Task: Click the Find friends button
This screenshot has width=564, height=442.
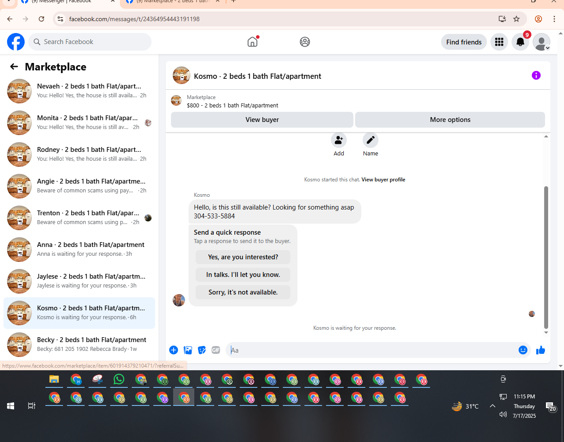Action: [x=464, y=42]
